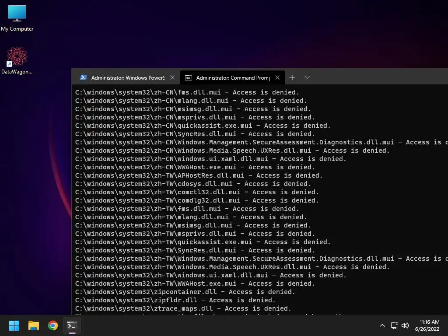
Task: Click the zh-CN\windows.ui.xaml.dll.mui line
Action: pos(210,158)
